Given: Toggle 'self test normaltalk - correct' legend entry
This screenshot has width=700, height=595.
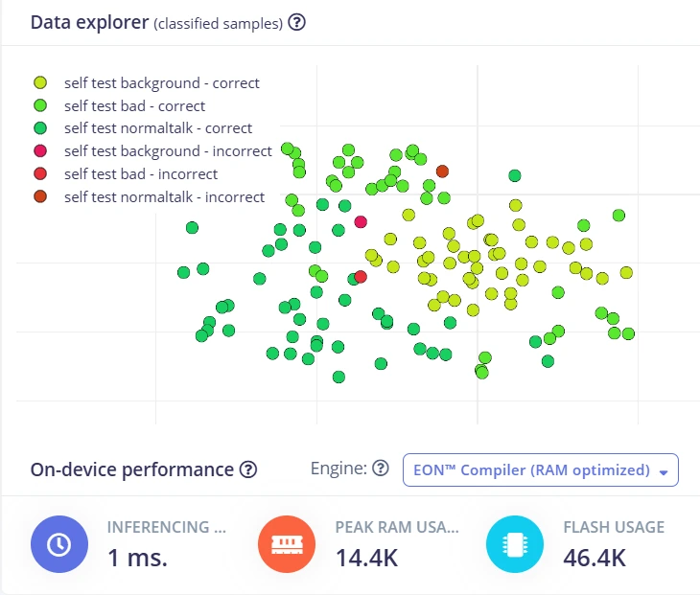Looking at the screenshot, I should coord(143,128).
